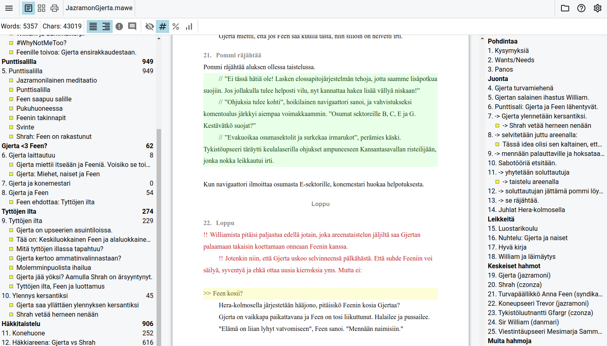The height and width of the screenshot is (346, 607).
Task: Select the Gjerta <3 Feen? act
Action: pyautogui.click(x=77, y=146)
